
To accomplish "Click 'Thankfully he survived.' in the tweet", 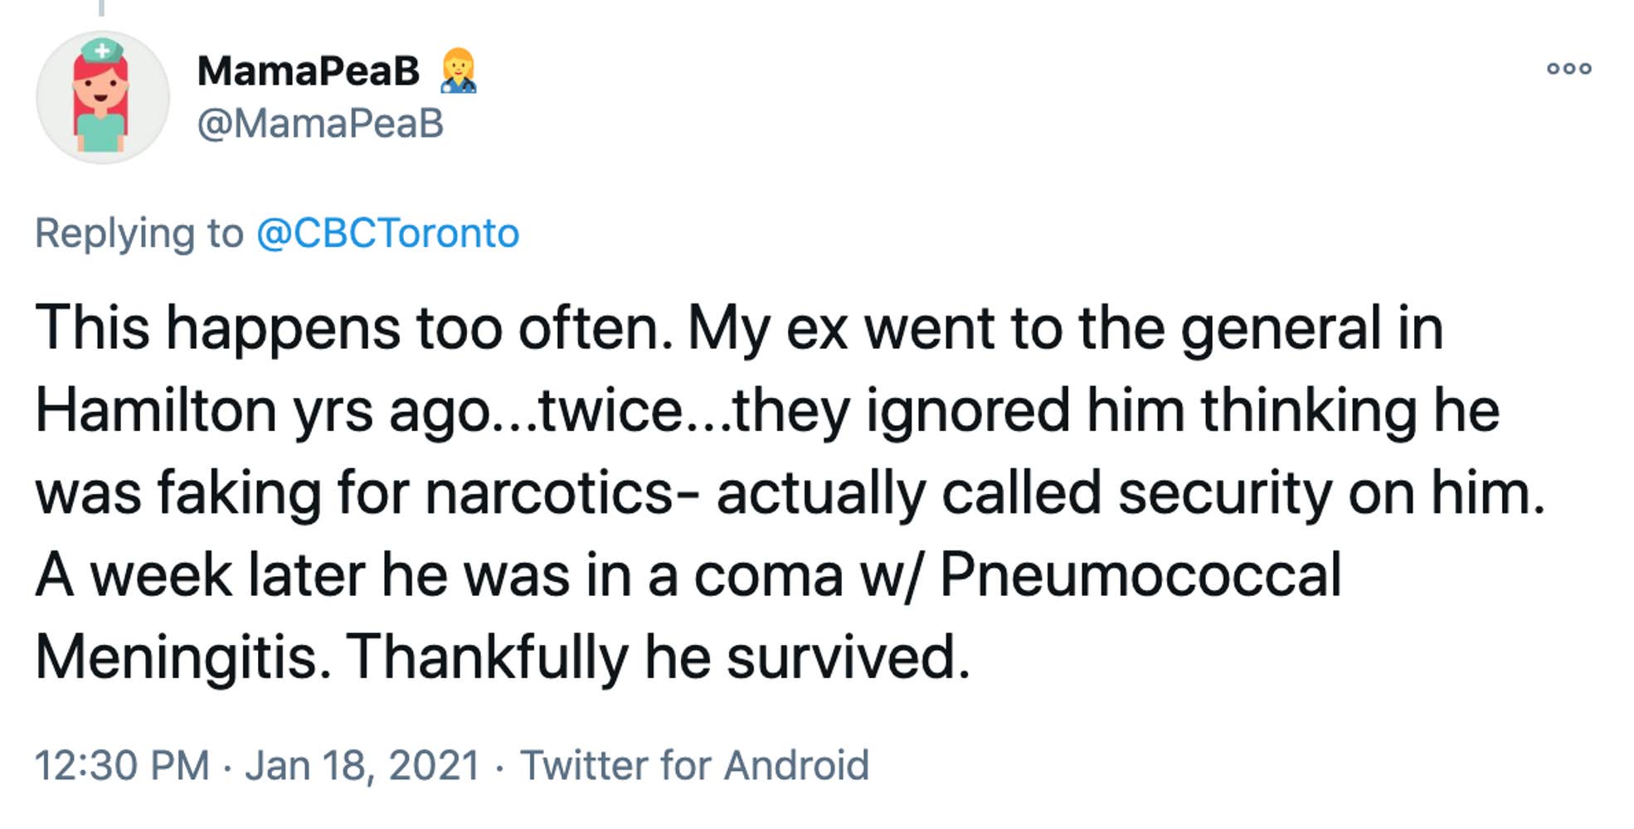I will click(658, 657).
